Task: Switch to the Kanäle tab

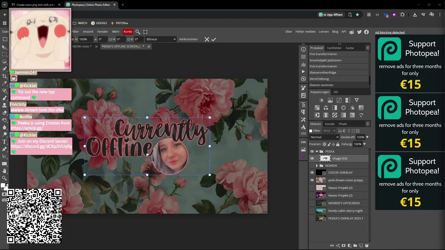Action: pos(330,124)
